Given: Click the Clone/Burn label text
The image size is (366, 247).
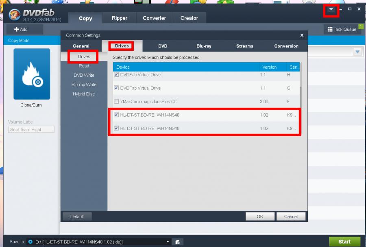Looking at the screenshot, I should point(31,105).
